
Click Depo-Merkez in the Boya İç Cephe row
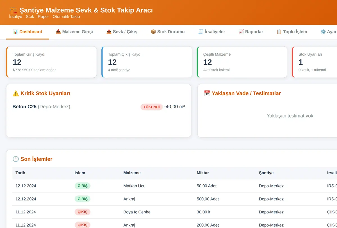(271, 212)
